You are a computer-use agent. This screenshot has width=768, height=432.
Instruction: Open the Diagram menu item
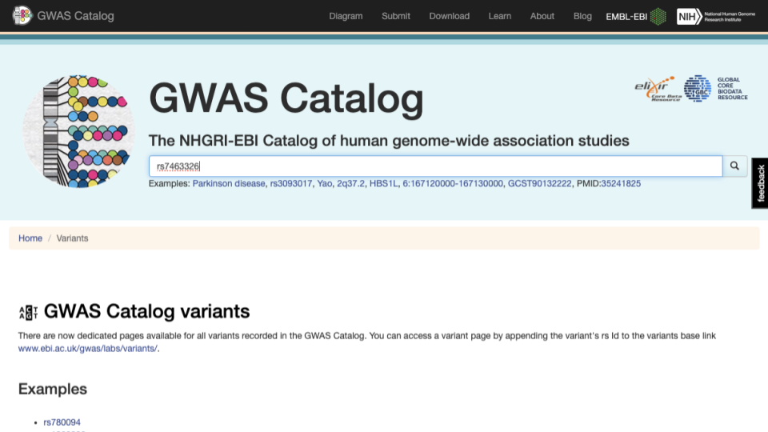point(346,16)
